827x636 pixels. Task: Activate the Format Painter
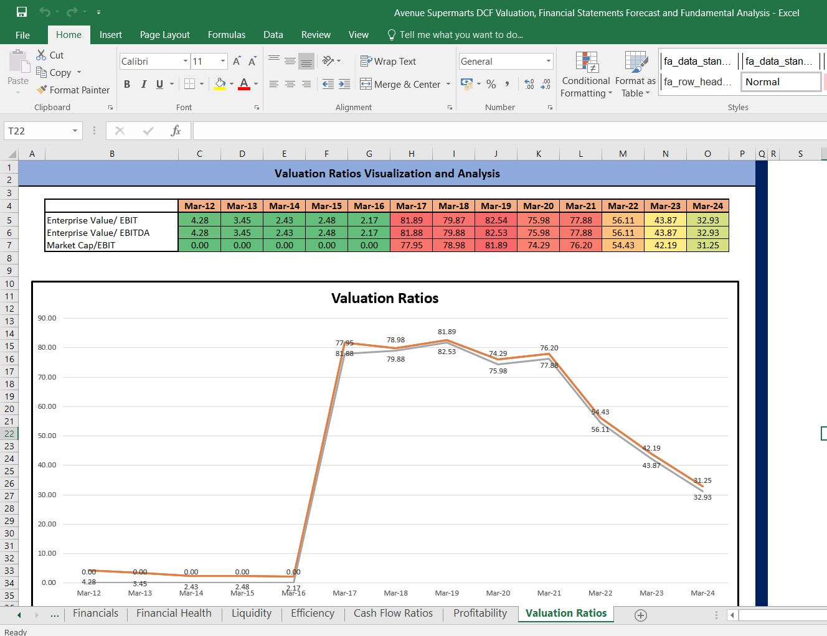[73, 90]
